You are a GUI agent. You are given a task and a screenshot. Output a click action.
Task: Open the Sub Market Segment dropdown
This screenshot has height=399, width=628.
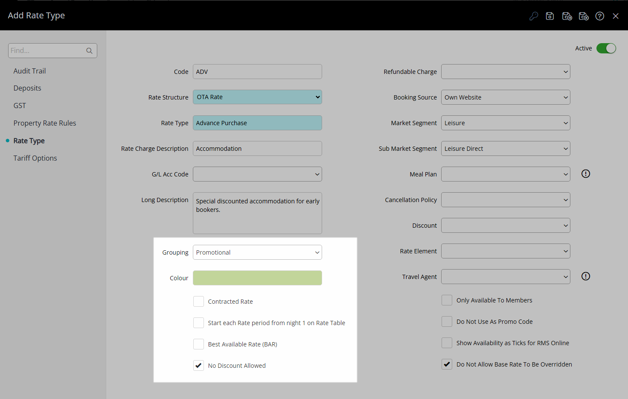(x=506, y=149)
